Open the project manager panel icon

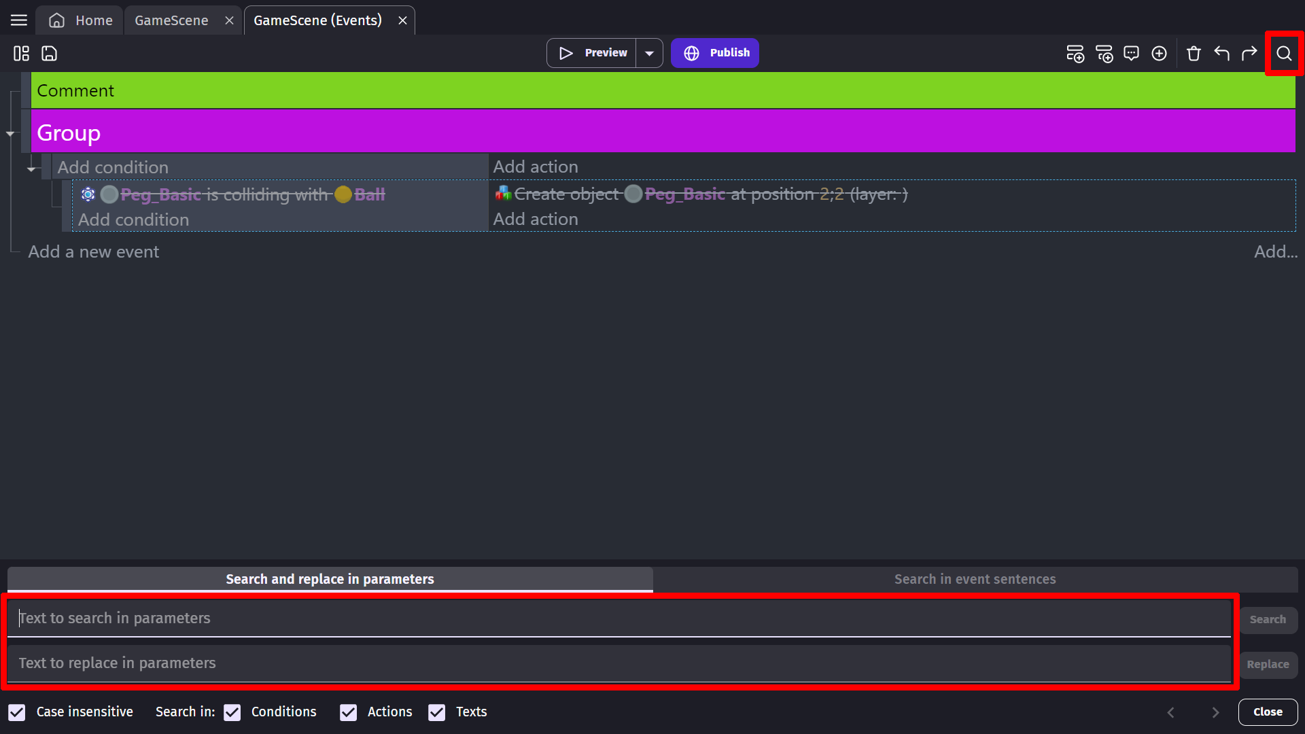(x=21, y=53)
